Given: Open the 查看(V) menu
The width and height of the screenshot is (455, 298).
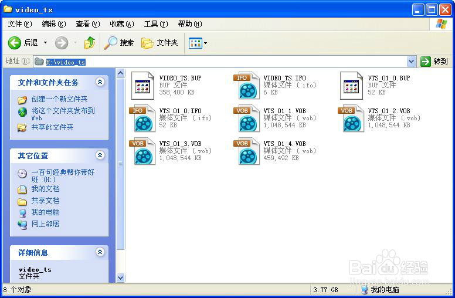Looking at the screenshot, I should click(88, 24).
